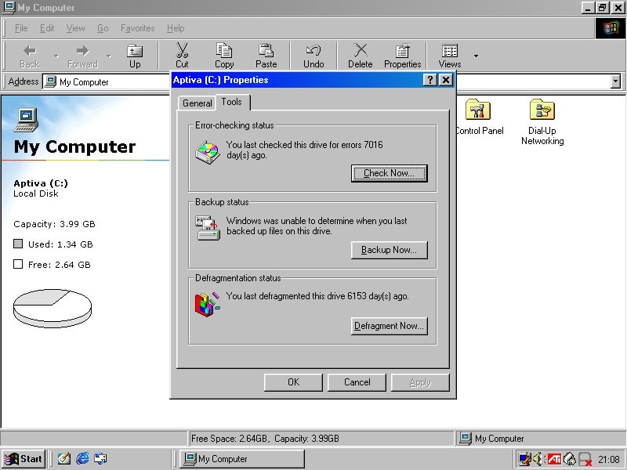
Task: Start defragmenting with Defragment Now
Action: (x=389, y=326)
